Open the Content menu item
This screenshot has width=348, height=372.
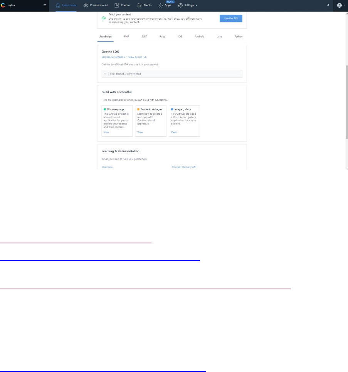point(123,5)
